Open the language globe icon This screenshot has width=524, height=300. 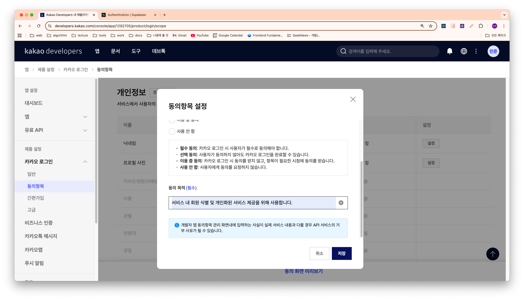click(464, 51)
